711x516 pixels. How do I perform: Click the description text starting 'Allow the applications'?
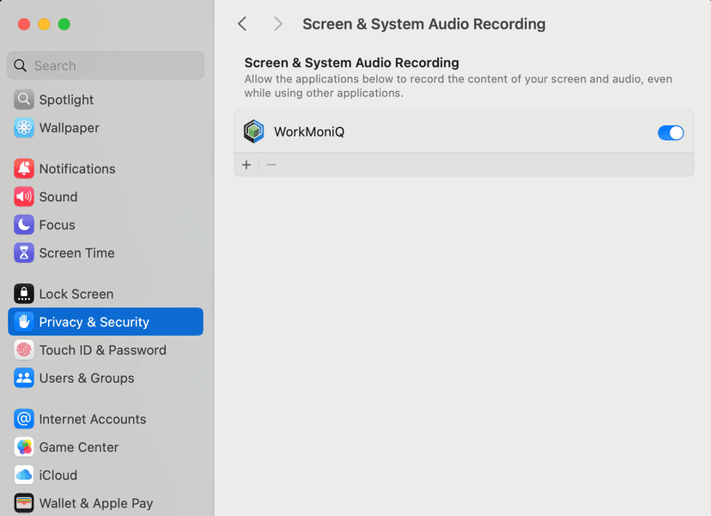tap(458, 86)
